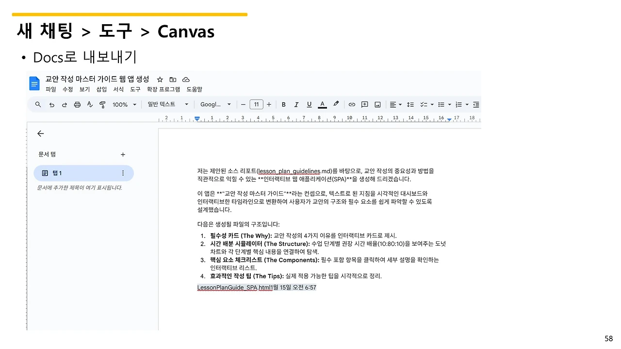Image resolution: width=621 pixels, height=349 pixels.
Task: Click the move-to-folder icon beside the title
Action: 173,79
